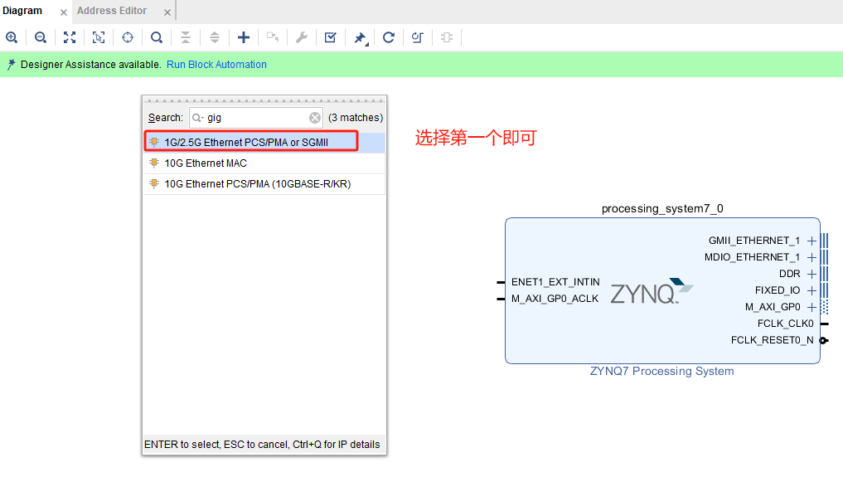This screenshot has width=843, height=482.
Task: Switch to the Address Editor tab
Action: [112, 11]
